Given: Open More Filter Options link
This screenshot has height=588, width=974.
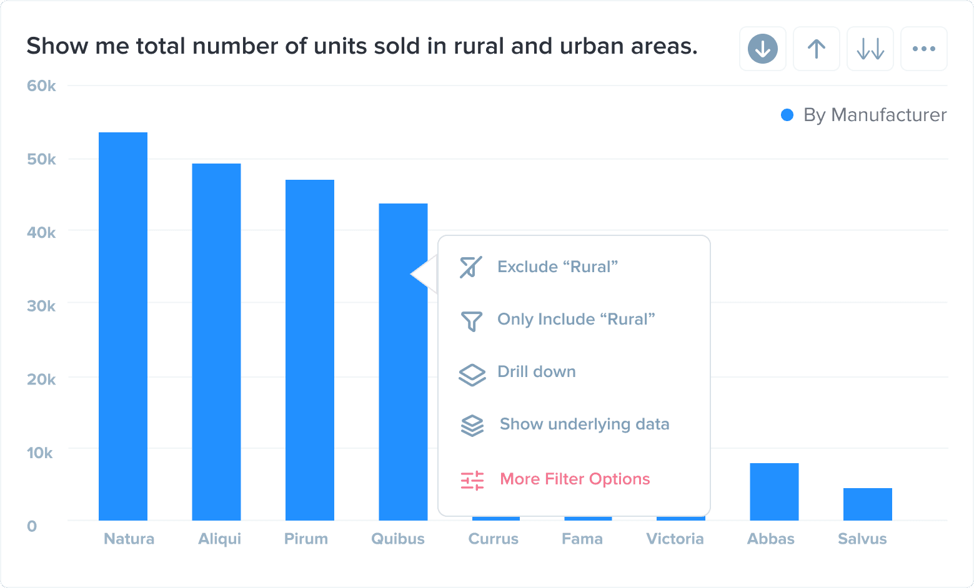Looking at the screenshot, I should pos(575,479).
